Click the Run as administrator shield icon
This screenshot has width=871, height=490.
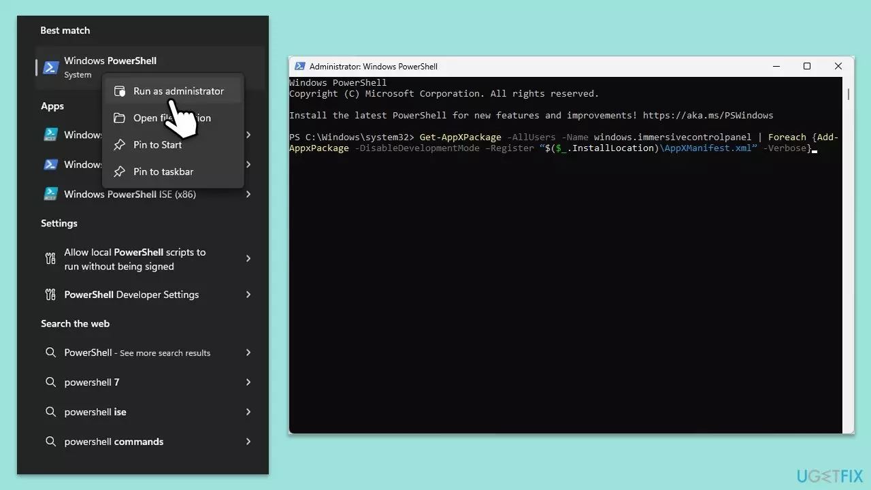click(119, 91)
